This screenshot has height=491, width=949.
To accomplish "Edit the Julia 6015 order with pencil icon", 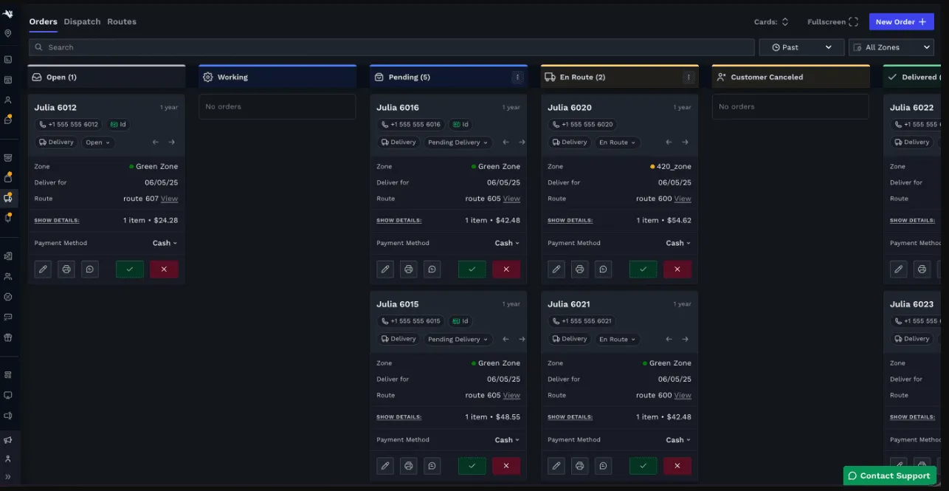I will click(x=385, y=466).
